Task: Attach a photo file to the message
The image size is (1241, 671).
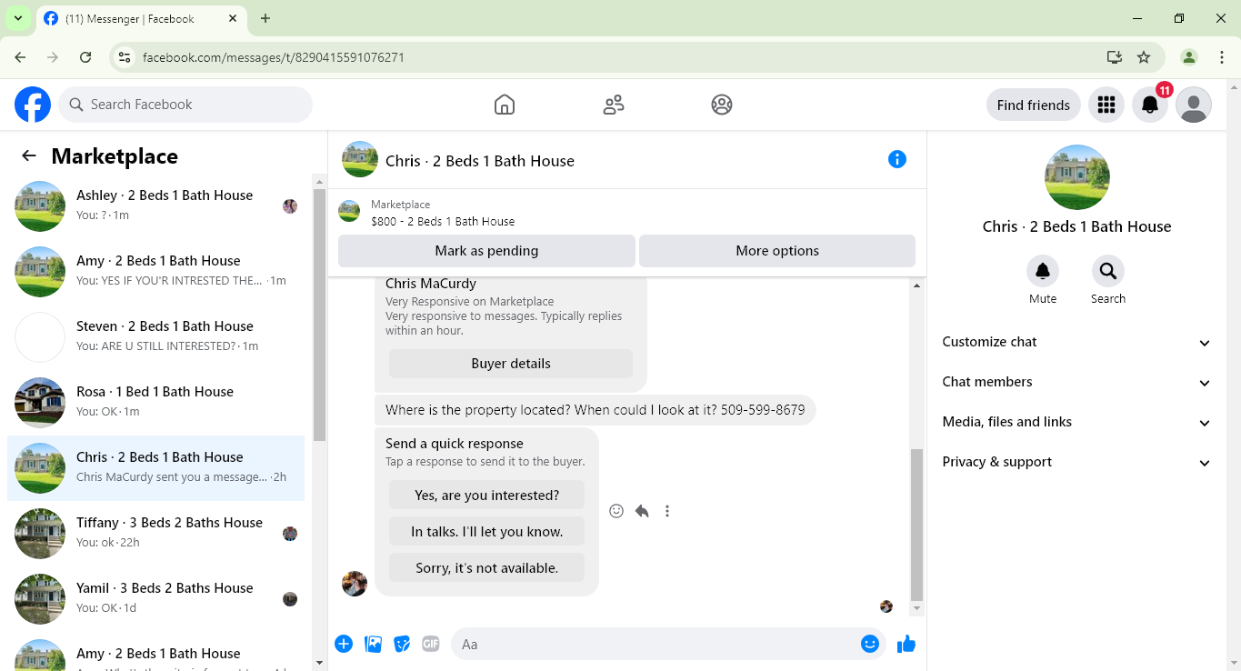Action: 373,645
